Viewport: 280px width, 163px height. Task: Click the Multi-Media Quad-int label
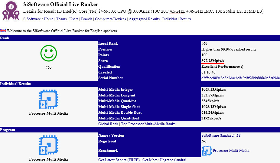coord(117,101)
